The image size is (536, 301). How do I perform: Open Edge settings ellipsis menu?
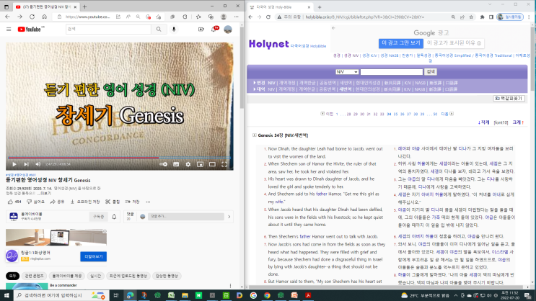[x=236, y=17]
